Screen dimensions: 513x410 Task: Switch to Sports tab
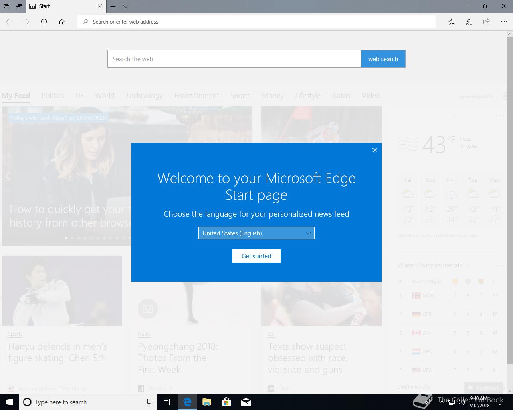click(x=240, y=96)
